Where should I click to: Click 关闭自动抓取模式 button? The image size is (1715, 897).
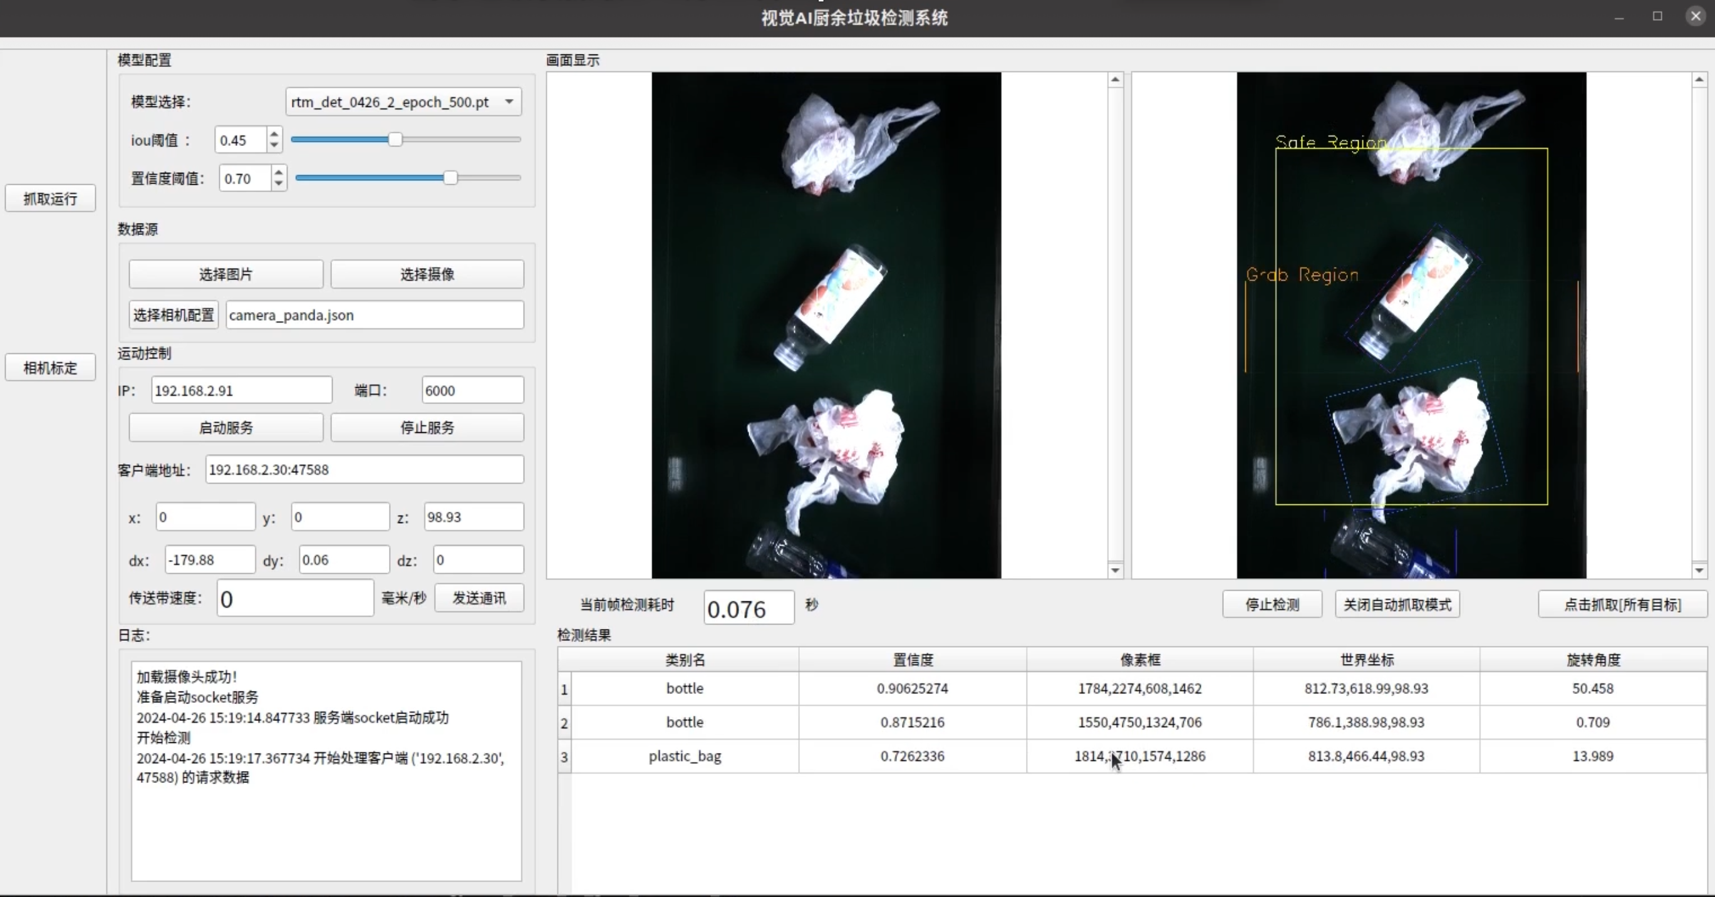tap(1397, 604)
